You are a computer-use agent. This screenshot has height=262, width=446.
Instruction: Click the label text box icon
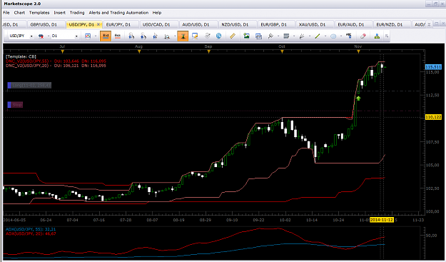(258, 36)
